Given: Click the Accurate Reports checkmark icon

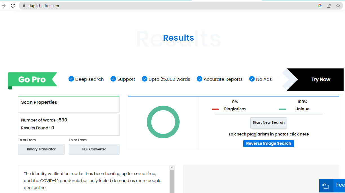Looking at the screenshot, I should point(200,79).
